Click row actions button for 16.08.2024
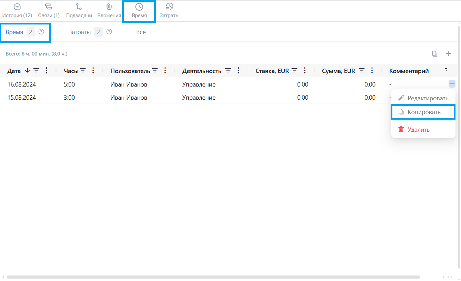 coord(452,84)
